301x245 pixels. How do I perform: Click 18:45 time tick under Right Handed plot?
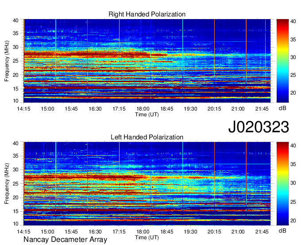tap(166, 109)
